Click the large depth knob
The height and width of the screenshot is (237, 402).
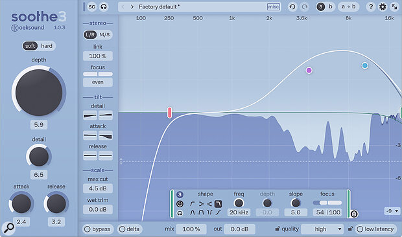[x=39, y=93]
